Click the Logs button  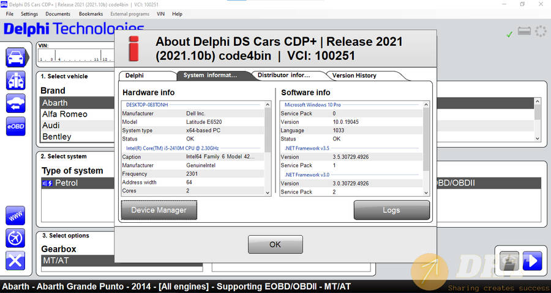click(391, 210)
